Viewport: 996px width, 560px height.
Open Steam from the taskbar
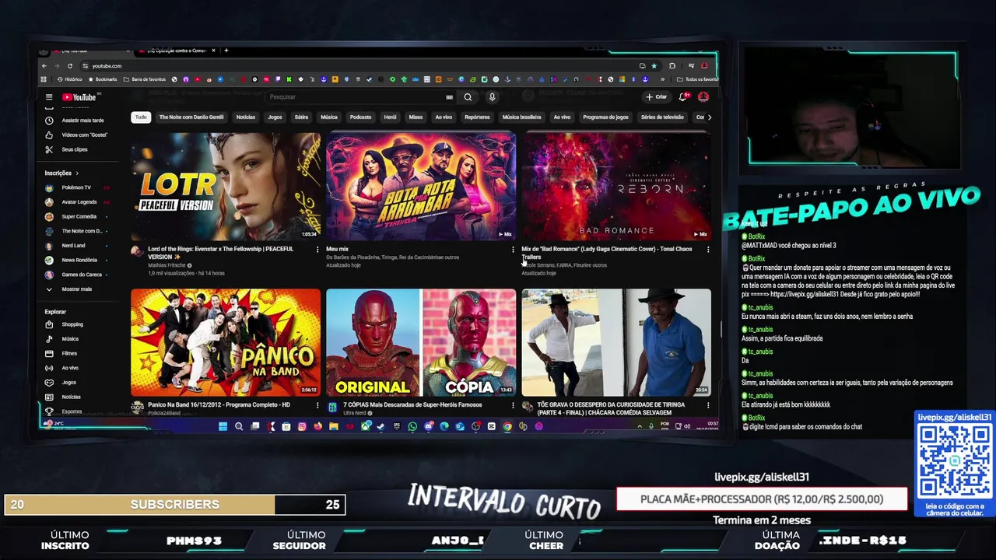(x=381, y=426)
